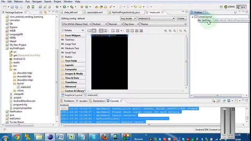Image resolution: width=251 pixels, height=141 pixels.
Task: Open the Problems view tab
Action: (67, 101)
